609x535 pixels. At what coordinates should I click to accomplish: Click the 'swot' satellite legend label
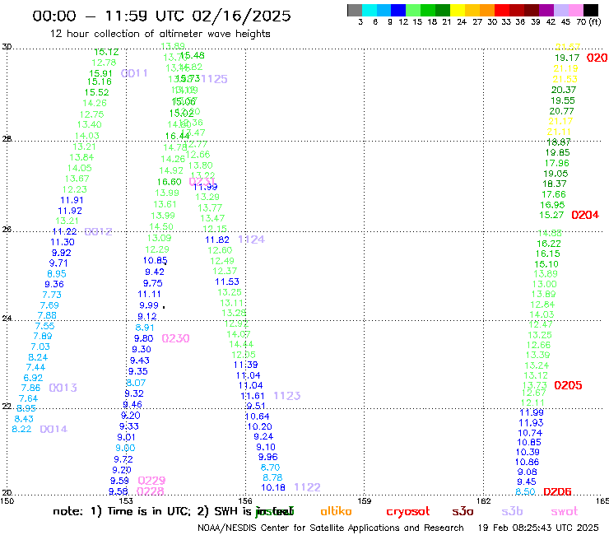click(565, 511)
